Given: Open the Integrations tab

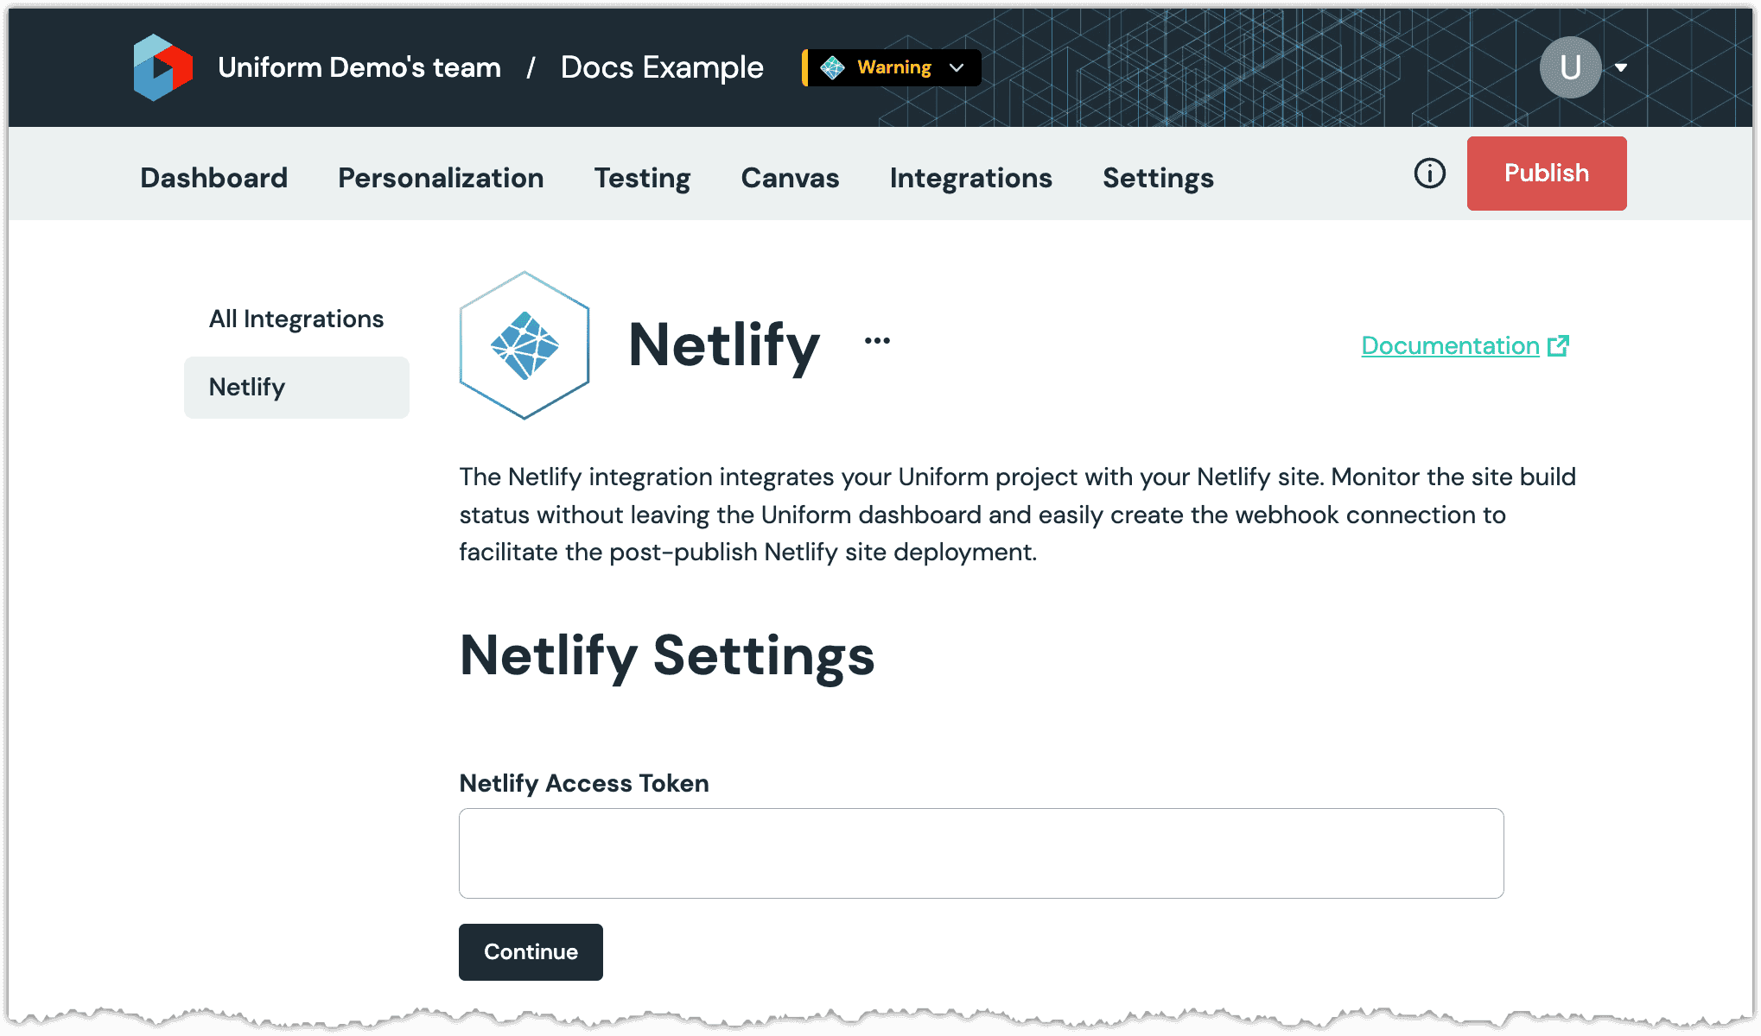Looking at the screenshot, I should click(970, 178).
